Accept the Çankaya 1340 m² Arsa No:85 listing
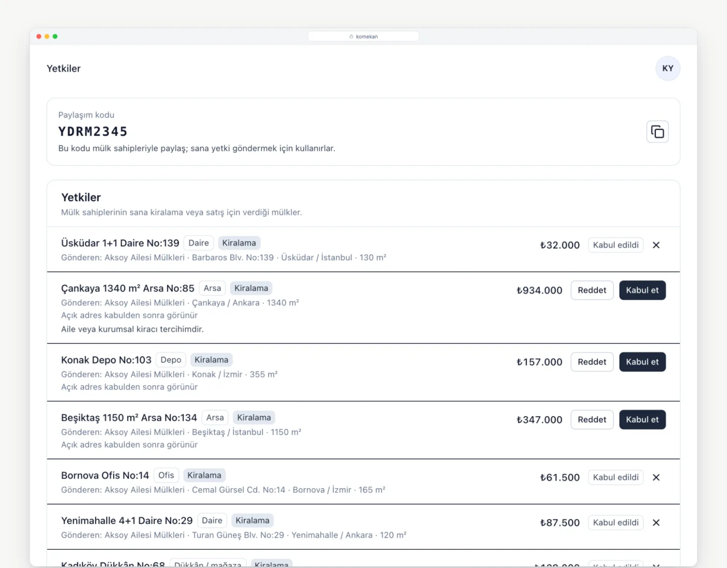 coord(642,290)
